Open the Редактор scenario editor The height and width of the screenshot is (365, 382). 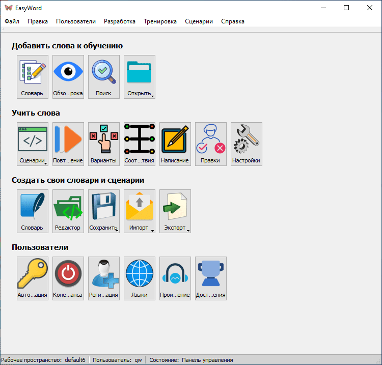tap(68, 211)
